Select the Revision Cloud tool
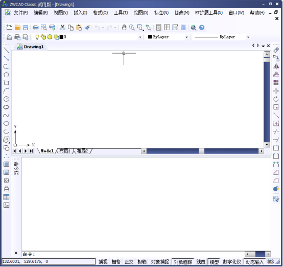Screen dimensions: 283x267 coord(6,107)
